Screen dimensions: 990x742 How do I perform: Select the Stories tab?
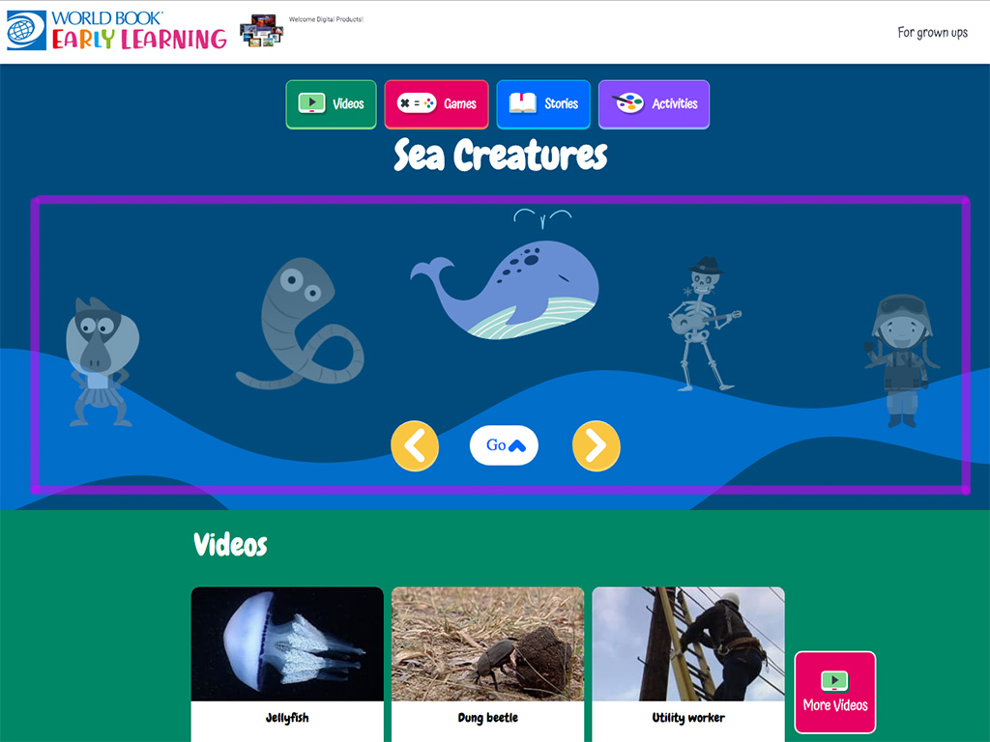point(543,104)
